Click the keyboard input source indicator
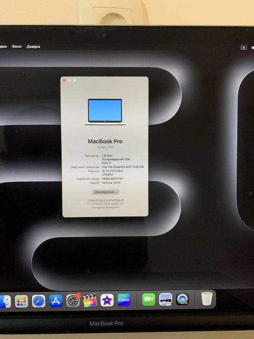This screenshot has height=339, width=254. tap(244, 47)
